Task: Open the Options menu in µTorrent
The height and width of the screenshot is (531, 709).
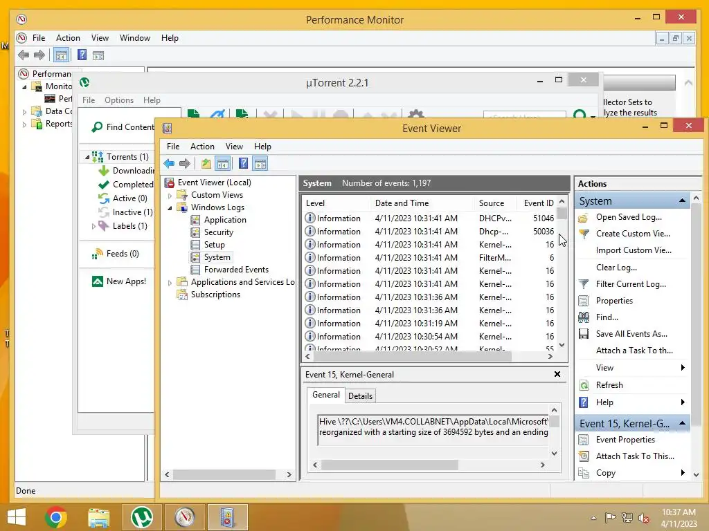Action: coord(119,100)
